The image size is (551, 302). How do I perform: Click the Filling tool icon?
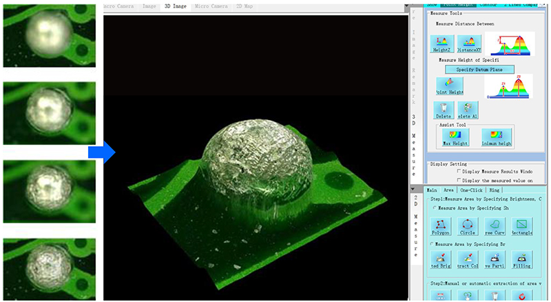(522, 260)
